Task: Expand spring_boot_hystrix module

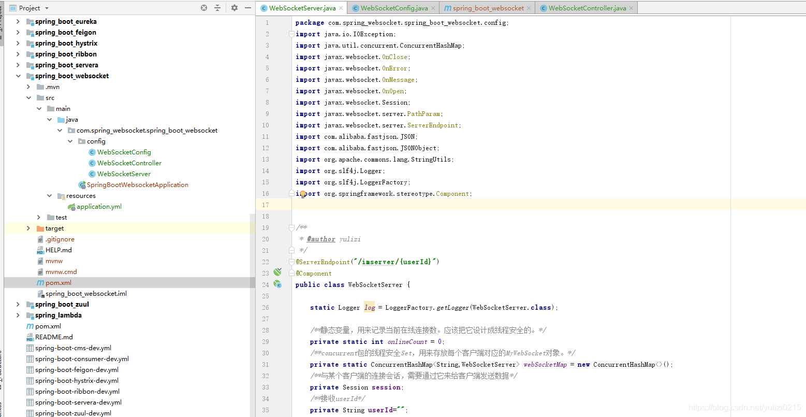Action: (18, 43)
